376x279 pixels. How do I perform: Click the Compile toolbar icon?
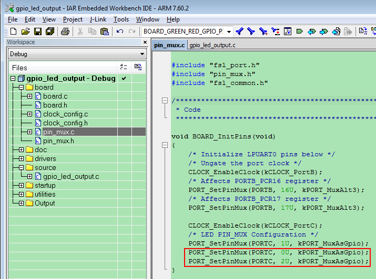(x=363, y=31)
